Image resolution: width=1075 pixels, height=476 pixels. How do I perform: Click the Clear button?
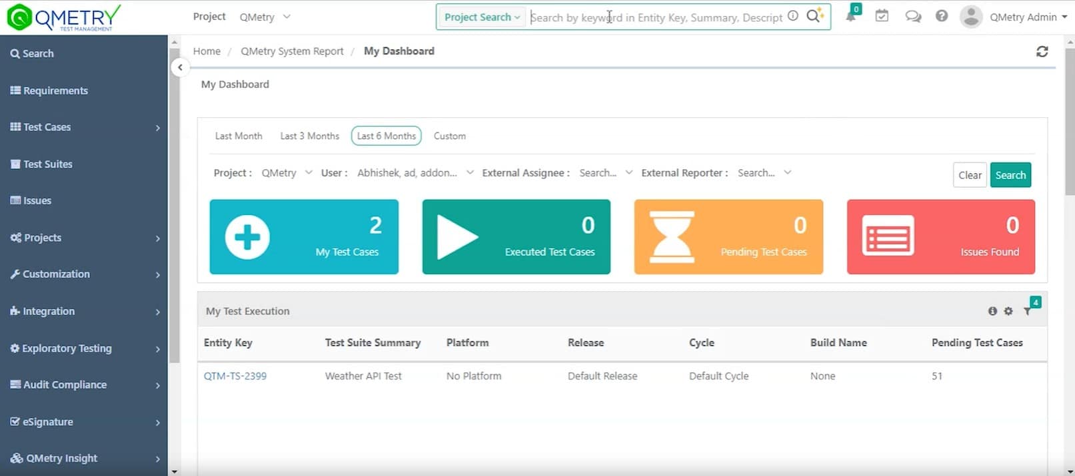pyautogui.click(x=970, y=175)
